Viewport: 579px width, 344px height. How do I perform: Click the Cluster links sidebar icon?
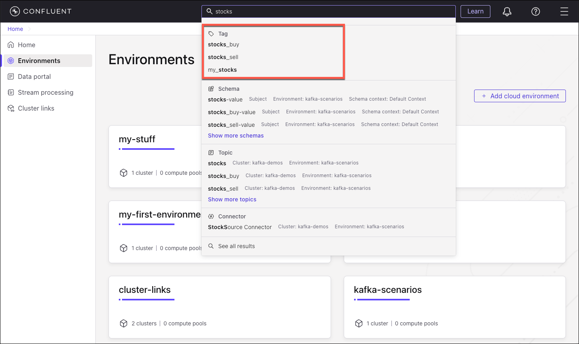coord(11,108)
